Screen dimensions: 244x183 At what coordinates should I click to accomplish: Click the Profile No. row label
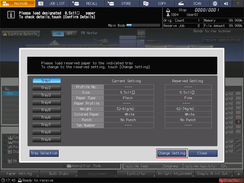tap(87, 87)
